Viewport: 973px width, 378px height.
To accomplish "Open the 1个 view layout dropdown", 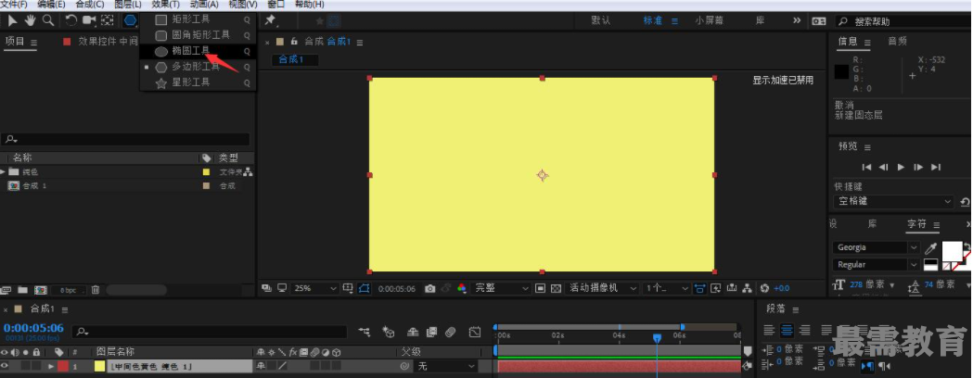I will coord(667,288).
